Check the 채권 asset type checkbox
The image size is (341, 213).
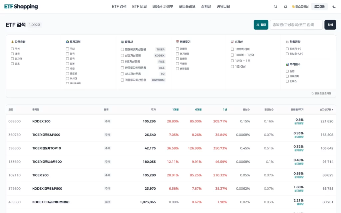click(x=12, y=54)
